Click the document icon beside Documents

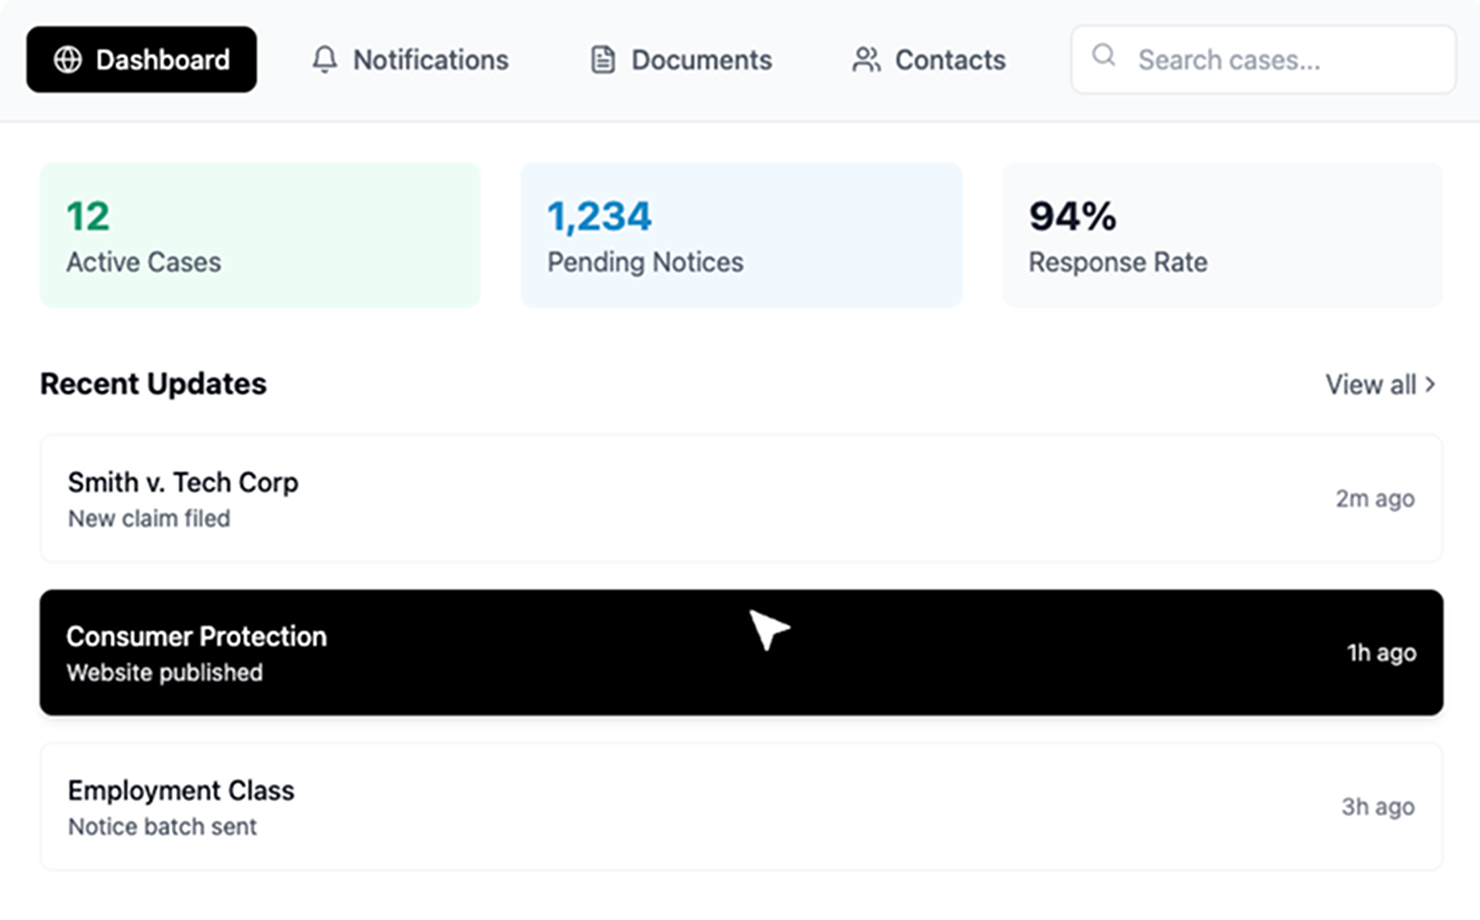pyautogui.click(x=602, y=60)
